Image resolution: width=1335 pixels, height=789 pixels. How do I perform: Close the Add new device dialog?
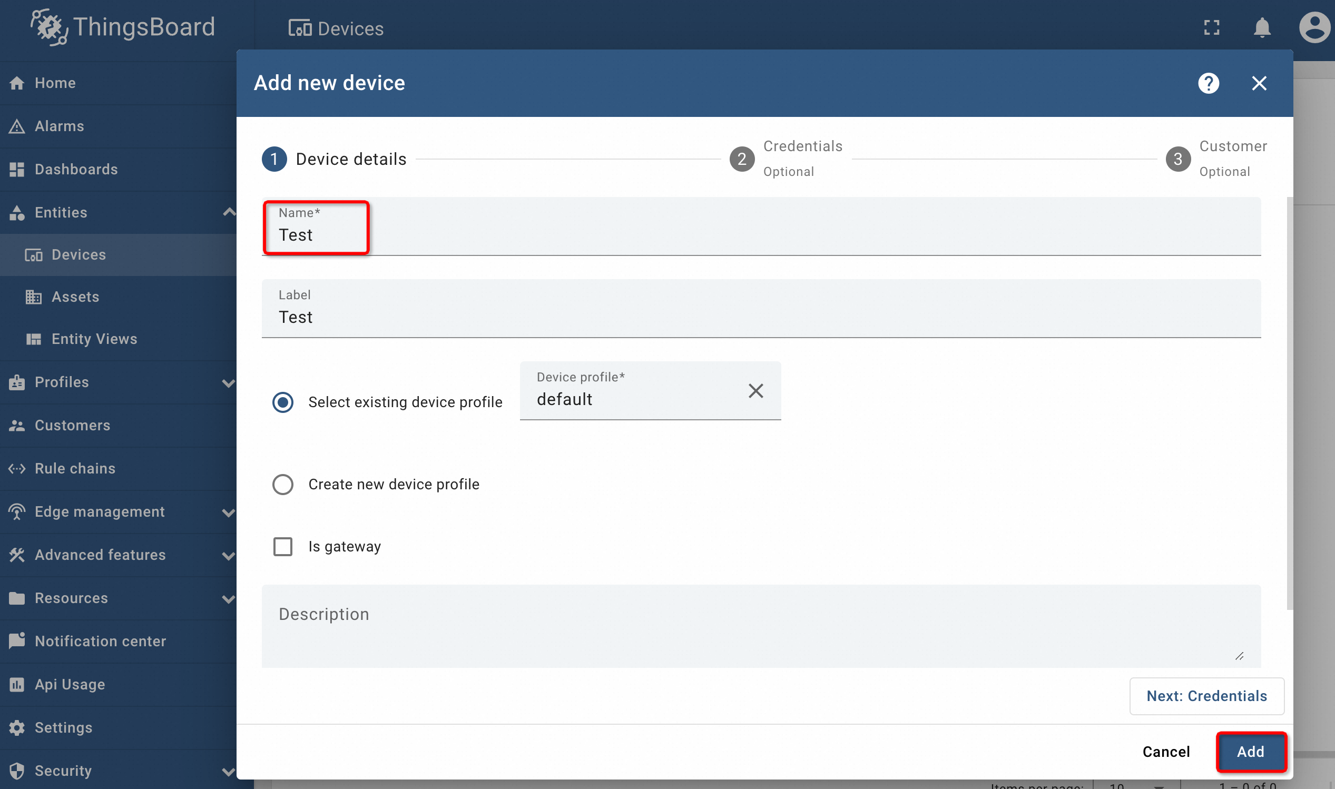(x=1259, y=83)
